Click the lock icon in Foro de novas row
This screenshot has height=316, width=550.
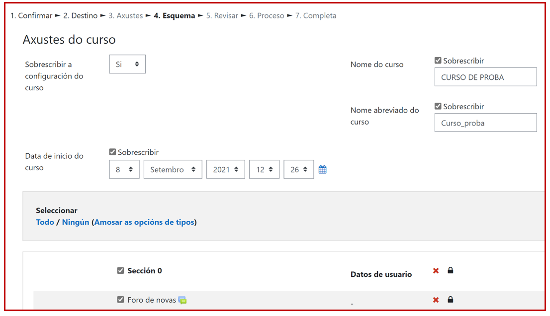(x=451, y=300)
